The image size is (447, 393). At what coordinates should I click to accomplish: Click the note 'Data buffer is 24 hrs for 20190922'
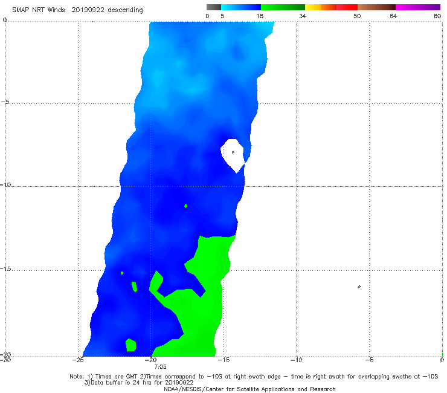click(x=140, y=383)
